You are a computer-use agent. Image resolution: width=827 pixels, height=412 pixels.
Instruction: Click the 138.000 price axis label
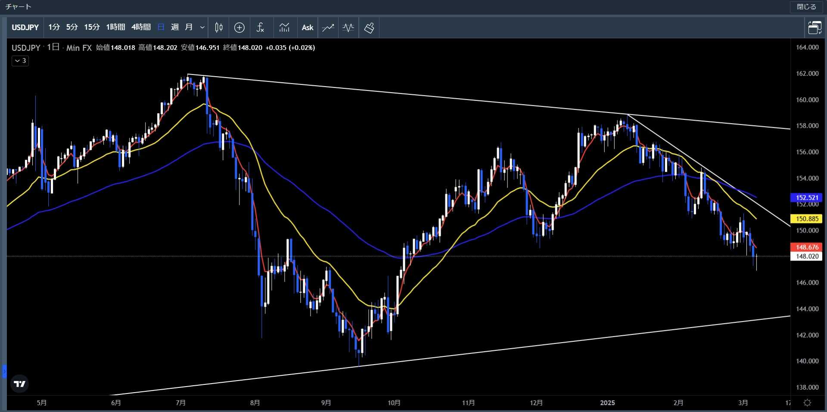coord(807,387)
